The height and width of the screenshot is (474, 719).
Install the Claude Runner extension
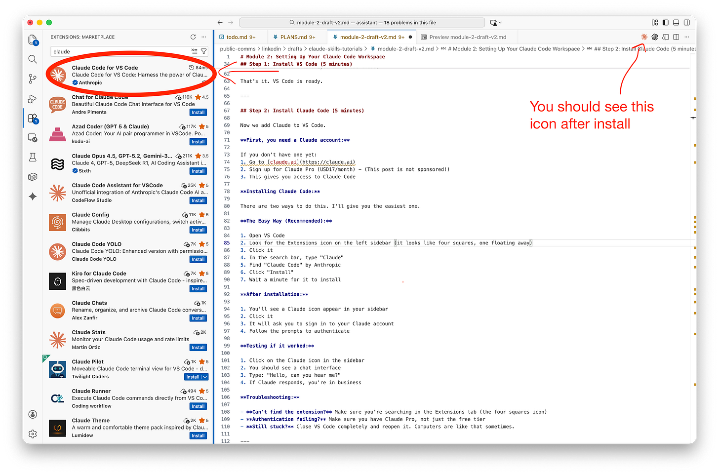pyautogui.click(x=198, y=406)
